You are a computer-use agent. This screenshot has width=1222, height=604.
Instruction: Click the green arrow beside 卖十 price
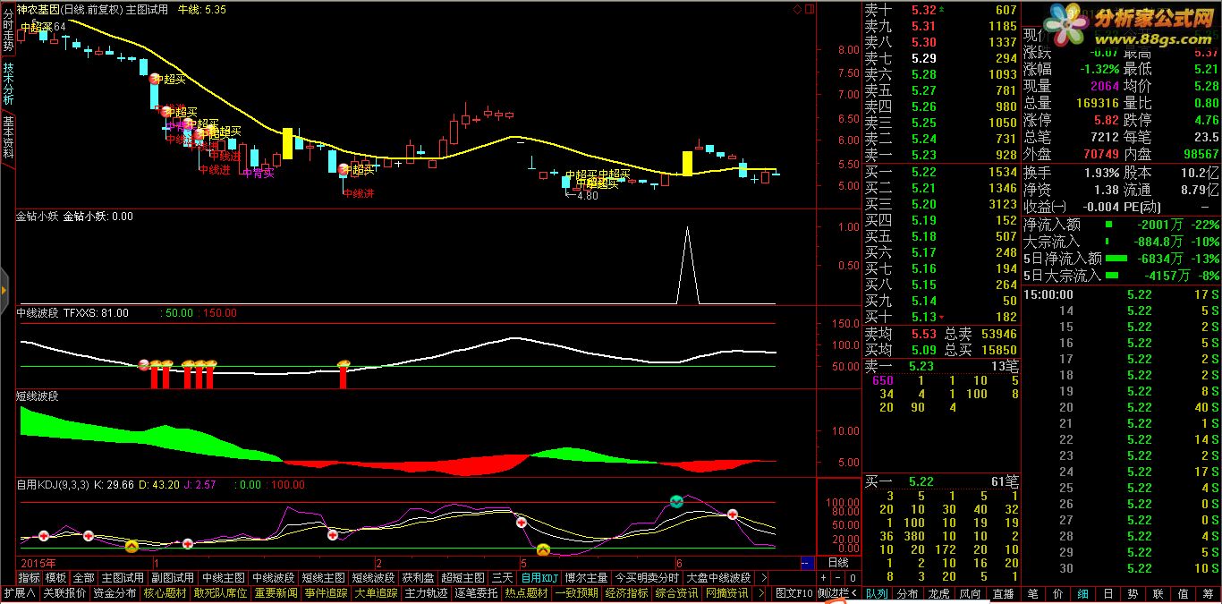click(942, 10)
